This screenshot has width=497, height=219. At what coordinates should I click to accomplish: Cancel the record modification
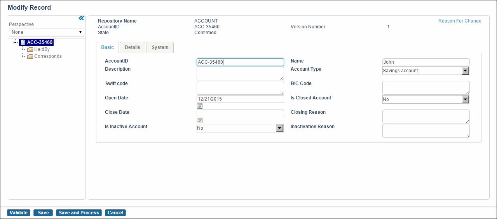(x=115, y=213)
